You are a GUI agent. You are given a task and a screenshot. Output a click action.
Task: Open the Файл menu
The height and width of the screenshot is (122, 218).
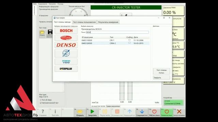(x=35, y=4)
